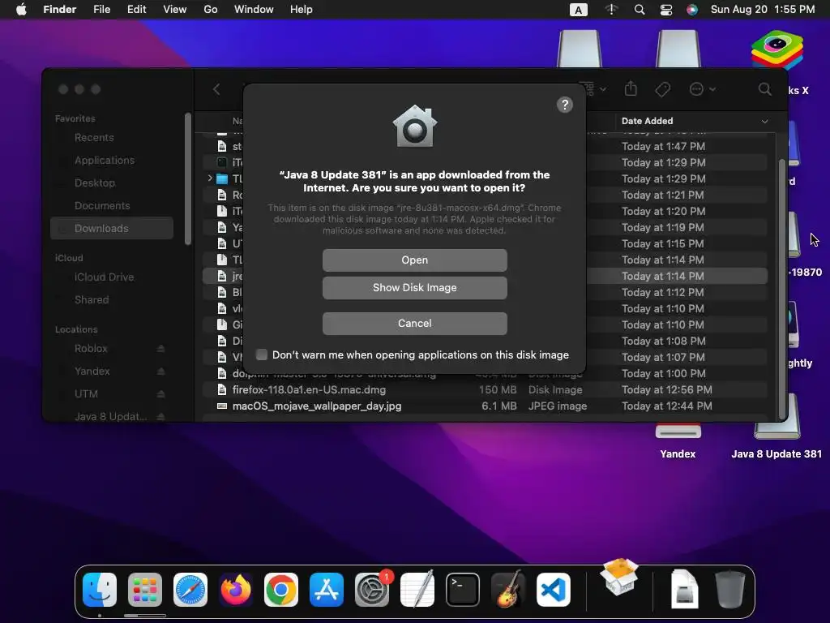Open Google Chrome from the Dock
This screenshot has width=830, height=623.
click(281, 590)
